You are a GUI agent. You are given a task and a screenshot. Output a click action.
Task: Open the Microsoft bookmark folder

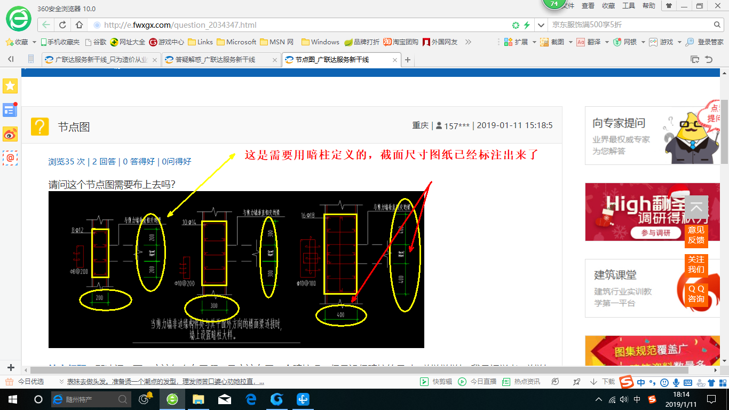point(236,42)
